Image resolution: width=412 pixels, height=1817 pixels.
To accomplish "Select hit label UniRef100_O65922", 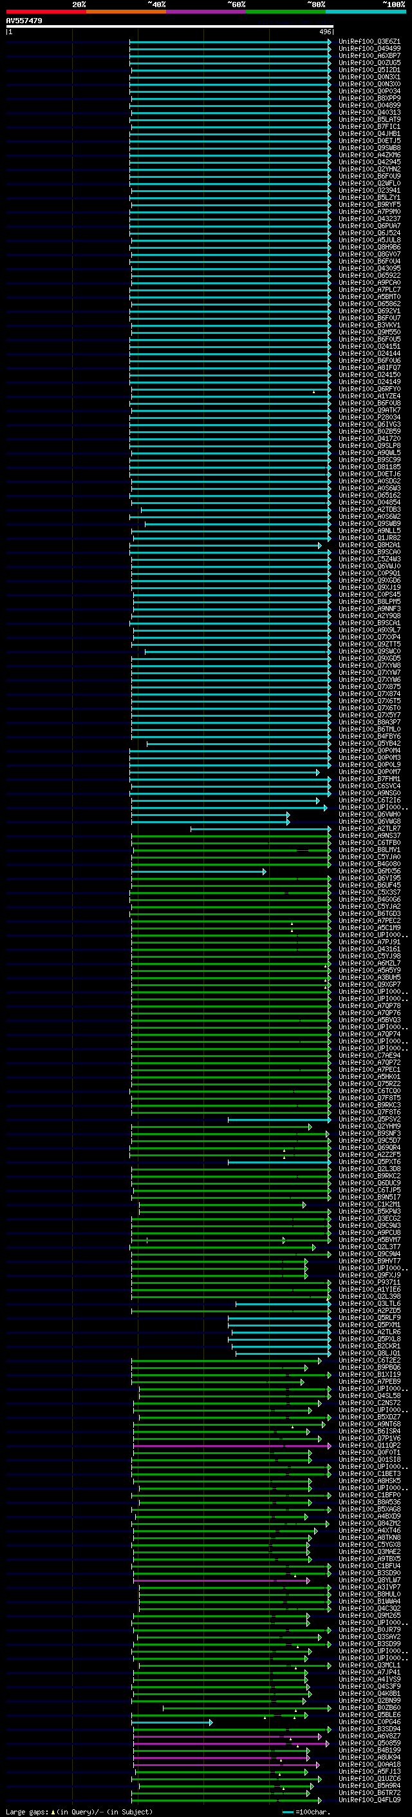I will (x=370, y=276).
